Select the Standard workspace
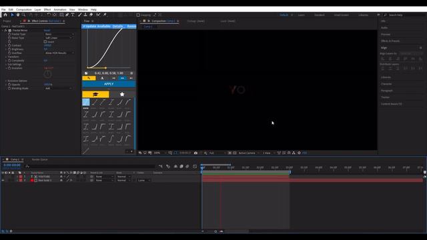Image resolution: width=427 pixels, height=240 pixels. tap(320, 15)
